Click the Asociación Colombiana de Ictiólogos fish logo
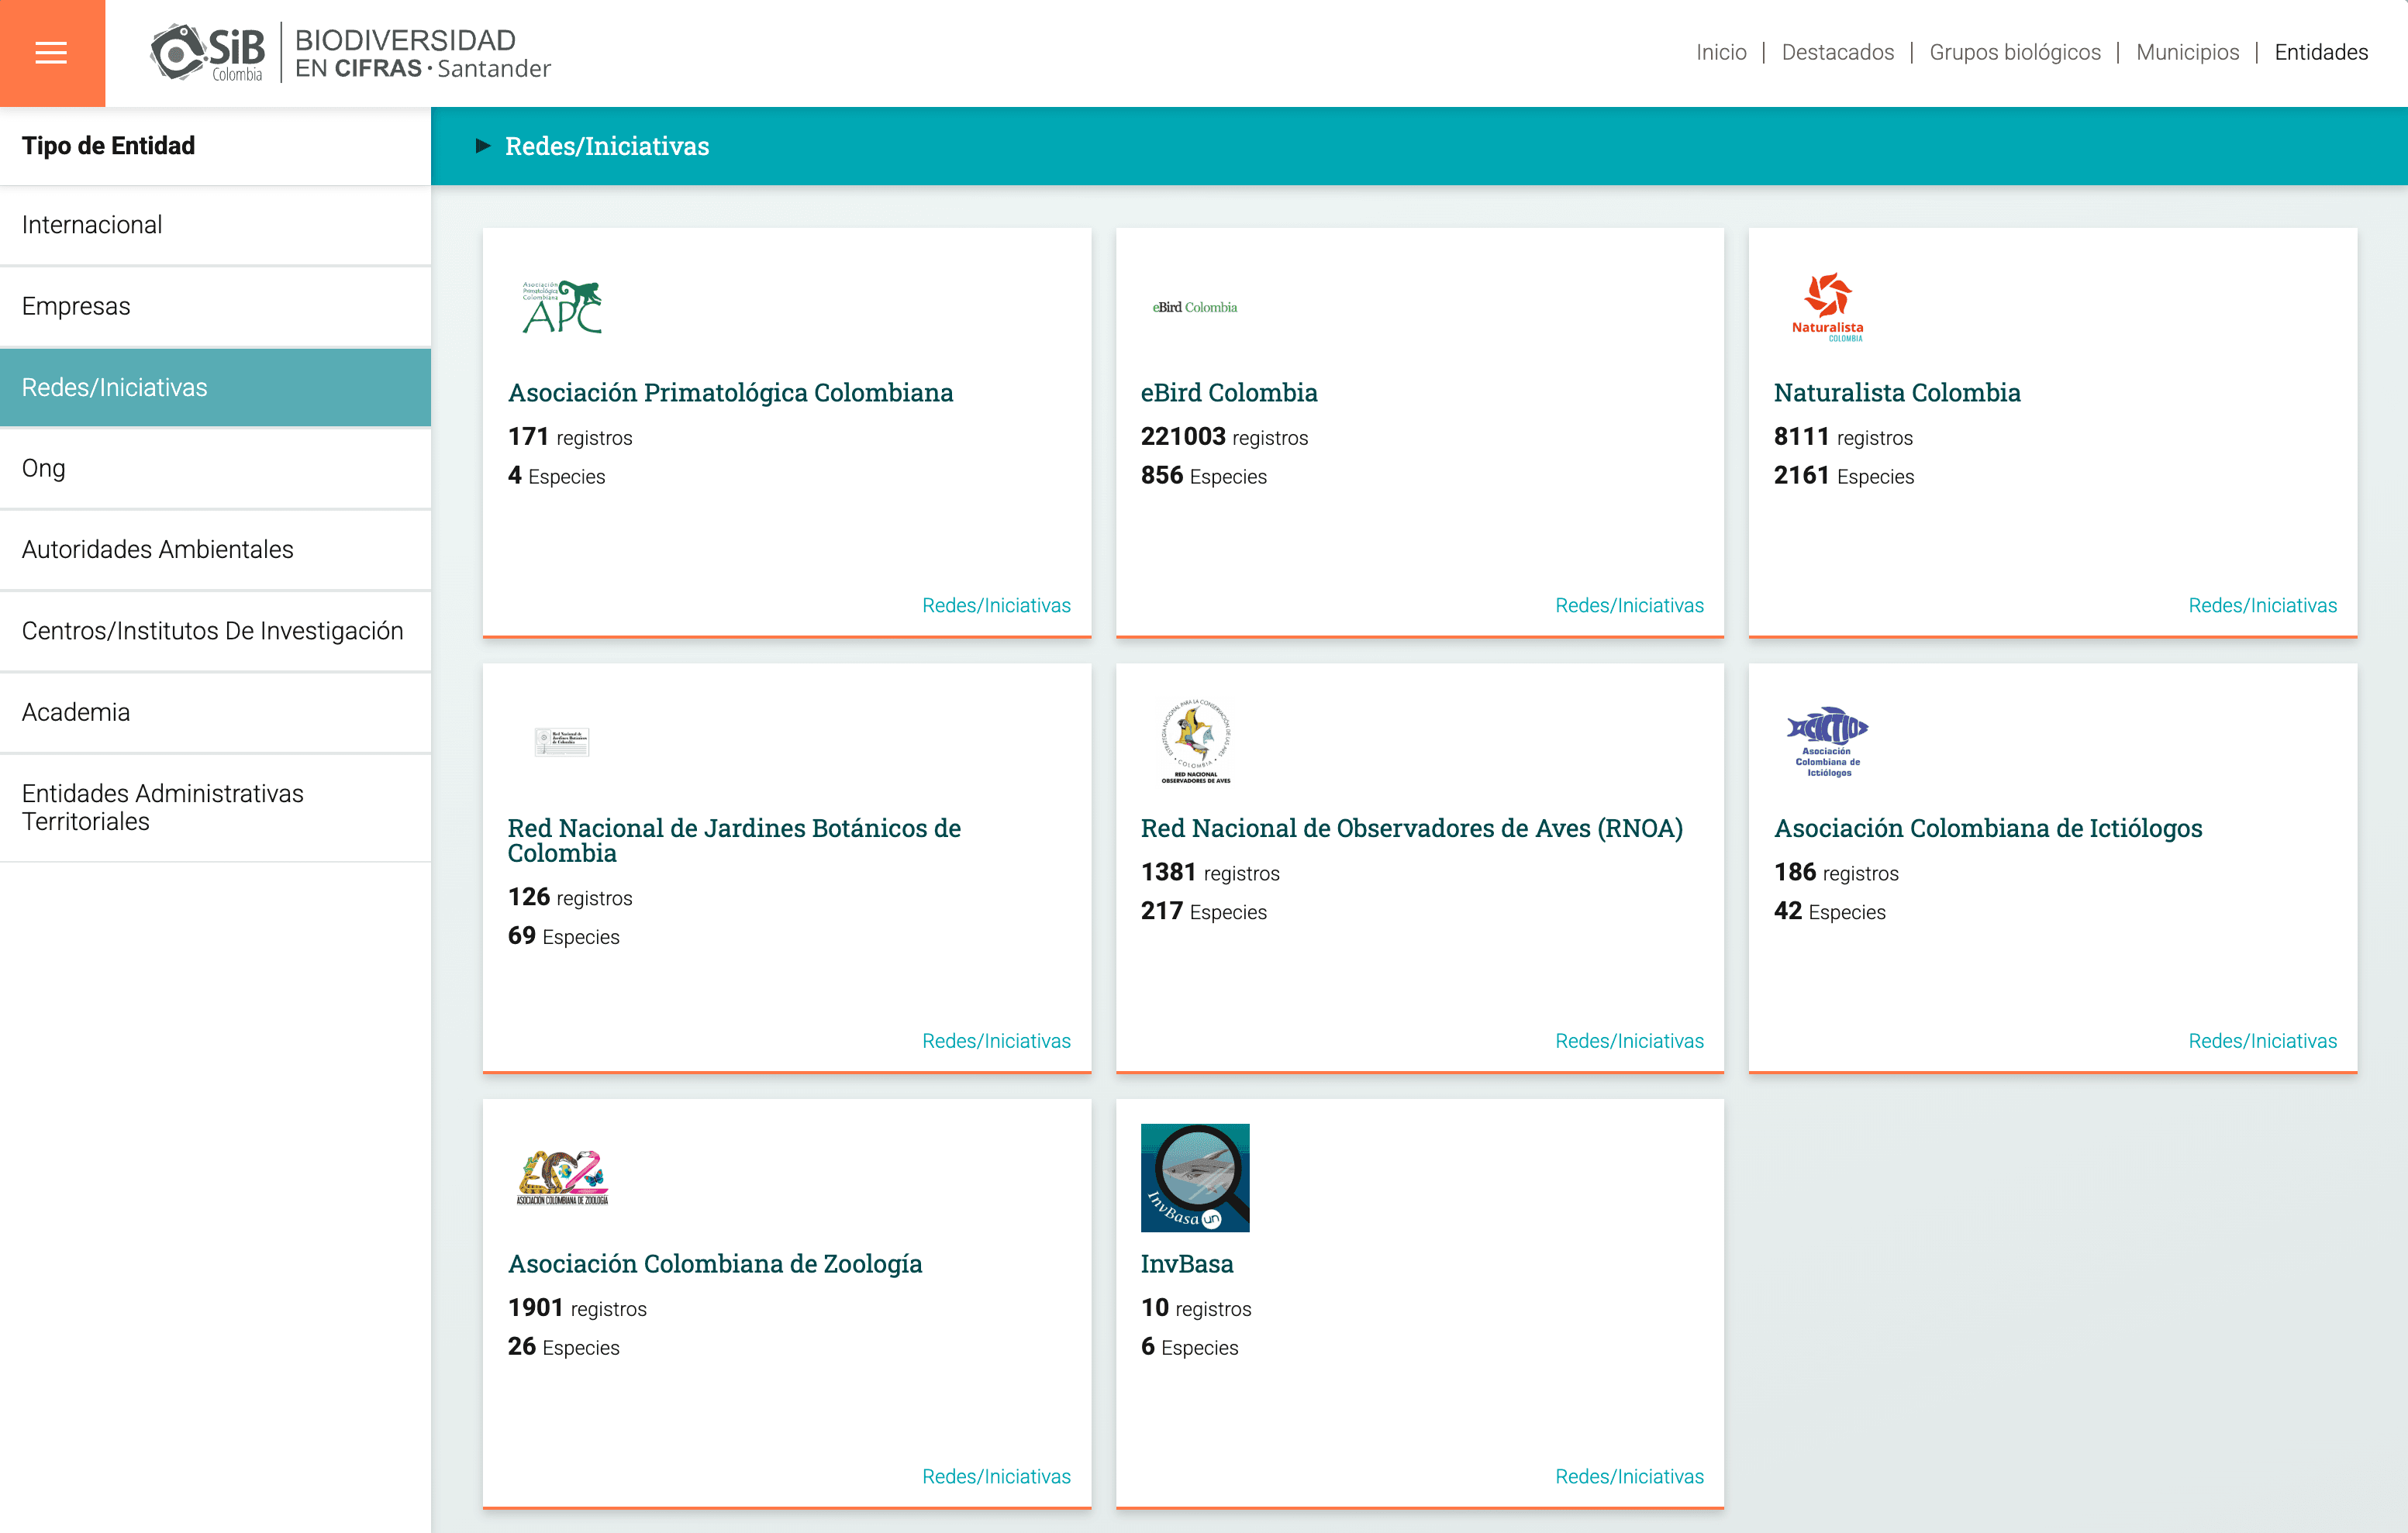Viewport: 2408px width, 1533px height. (1828, 742)
